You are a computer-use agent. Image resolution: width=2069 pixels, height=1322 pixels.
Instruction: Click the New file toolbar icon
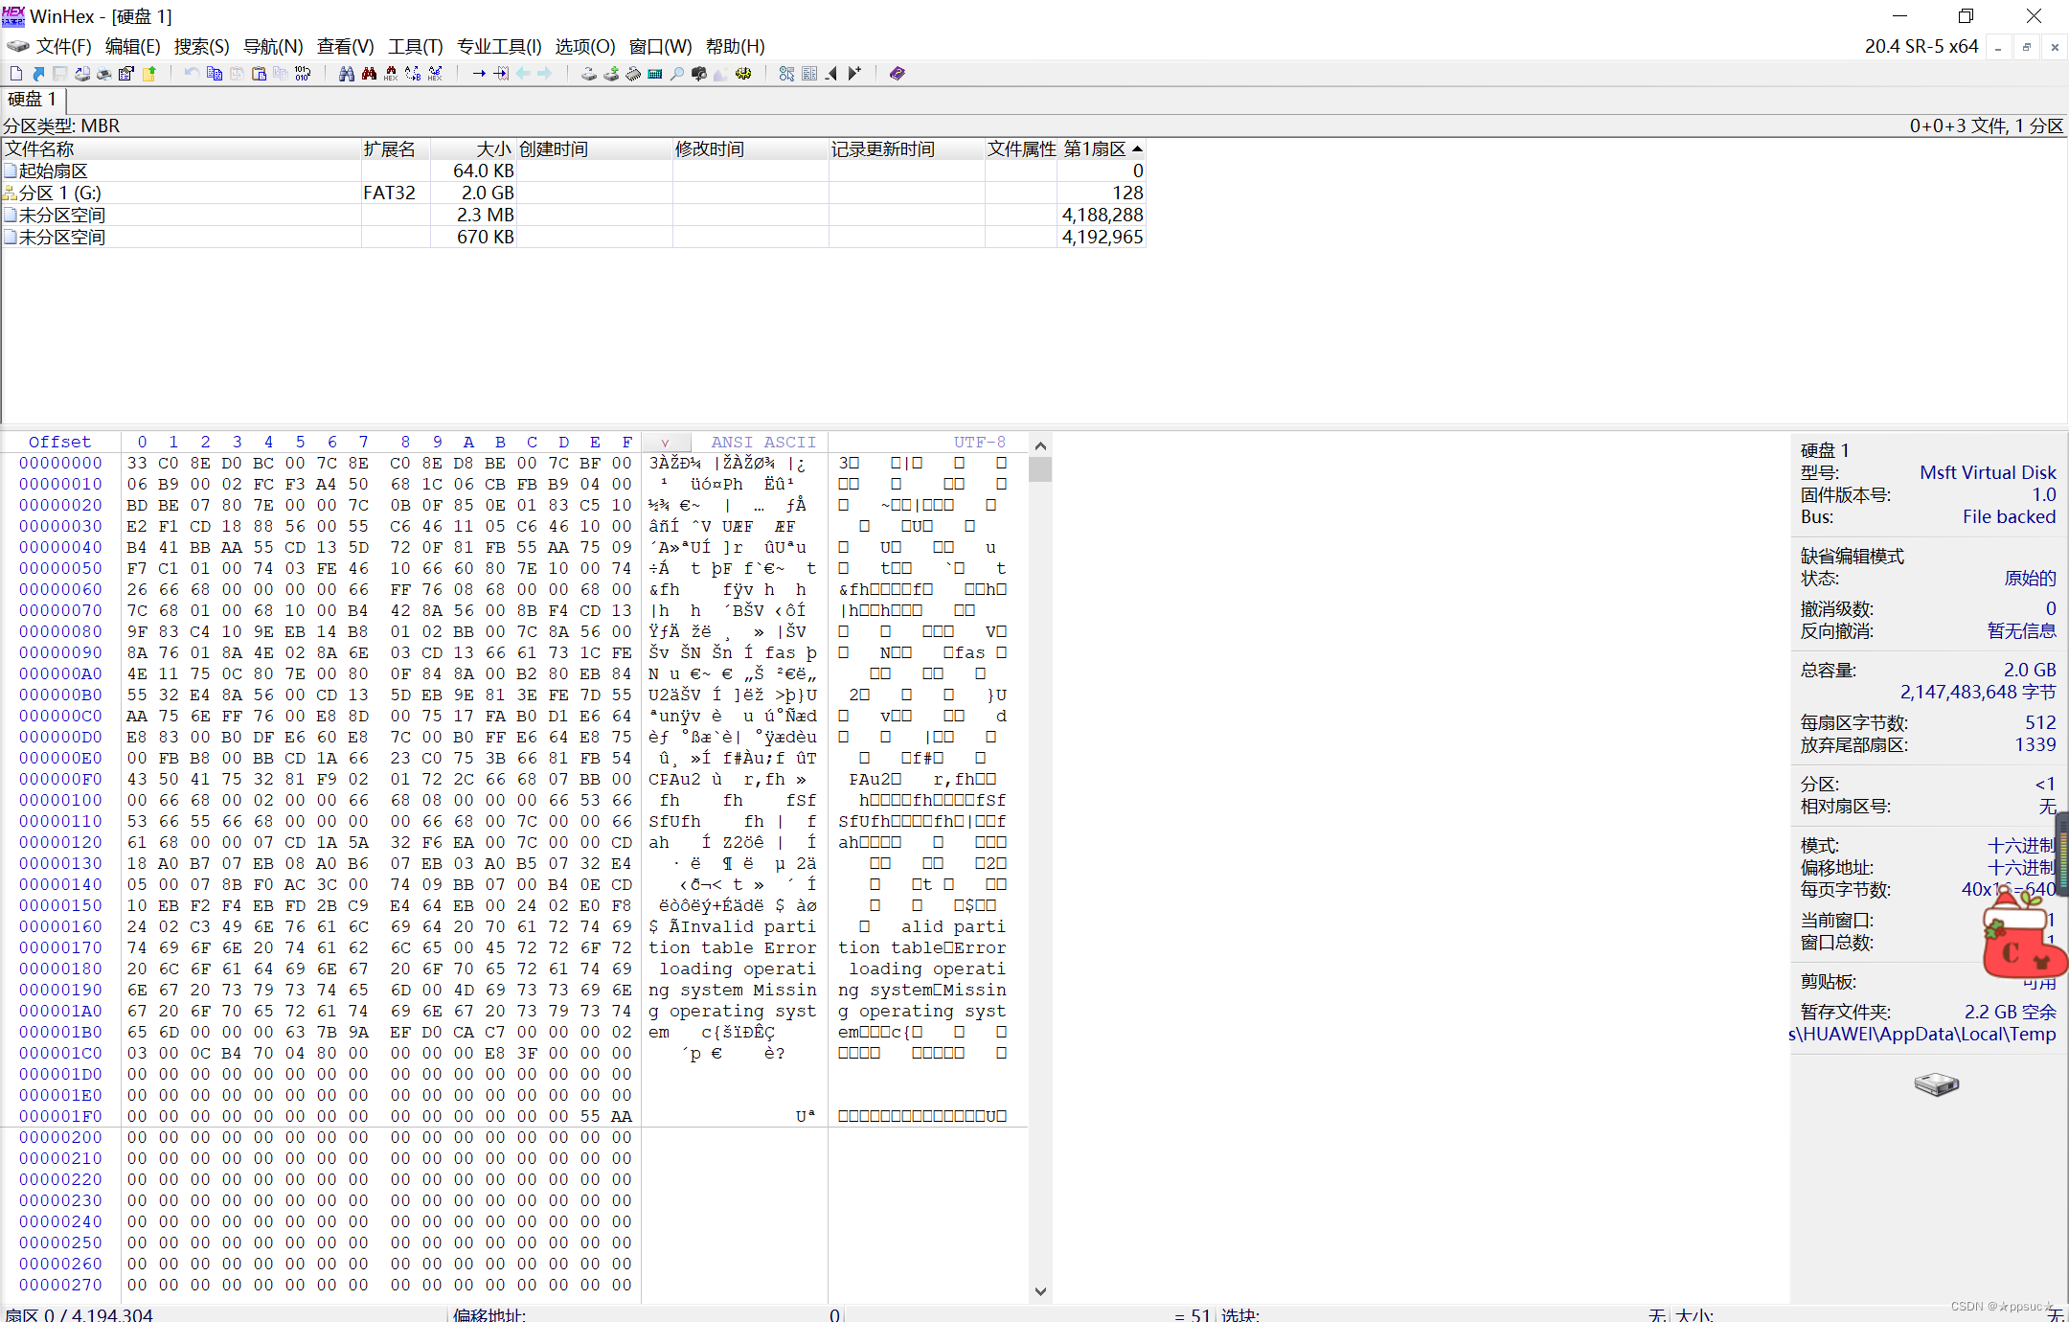[x=16, y=74]
